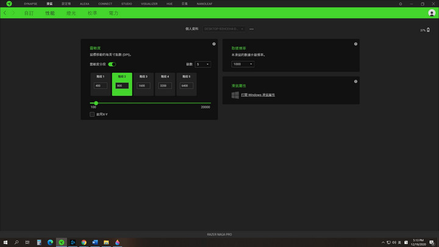
Task: Switch to the SYNAPSE tab
Action: click(30, 4)
